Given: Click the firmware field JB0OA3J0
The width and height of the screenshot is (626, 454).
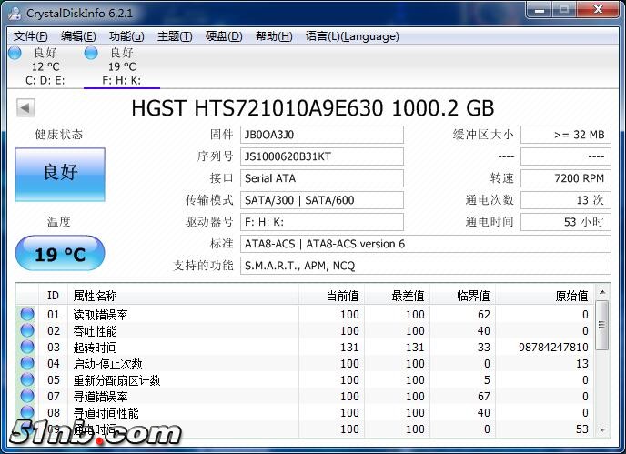Looking at the screenshot, I should (x=321, y=135).
